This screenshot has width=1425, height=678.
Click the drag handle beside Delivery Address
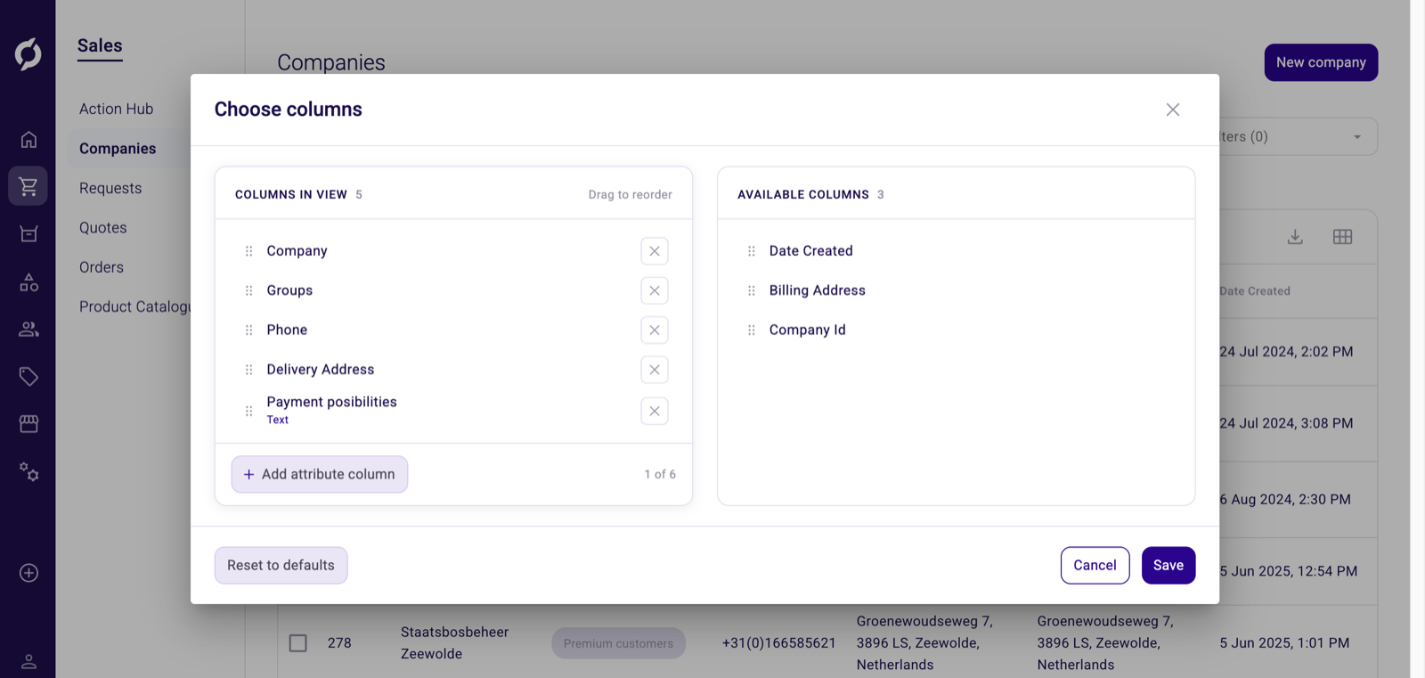click(x=248, y=370)
